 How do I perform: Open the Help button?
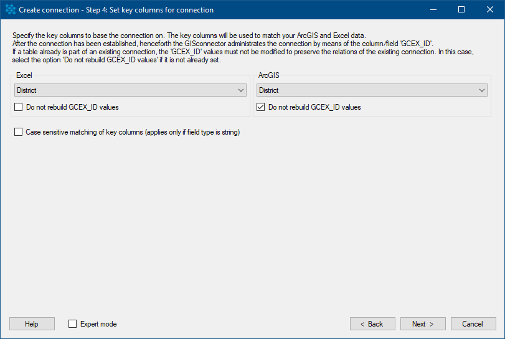tap(32, 324)
